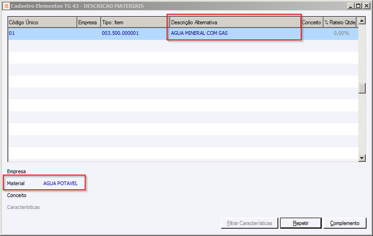
Task: Sort by Código Único column header
Action: click(42, 22)
